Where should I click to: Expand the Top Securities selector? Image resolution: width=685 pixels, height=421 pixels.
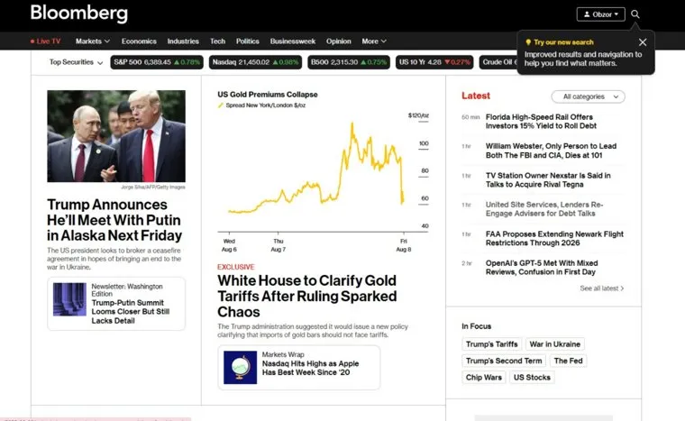(x=75, y=62)
